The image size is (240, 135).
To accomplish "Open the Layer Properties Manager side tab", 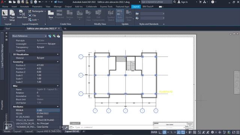I will click(2, 56).
